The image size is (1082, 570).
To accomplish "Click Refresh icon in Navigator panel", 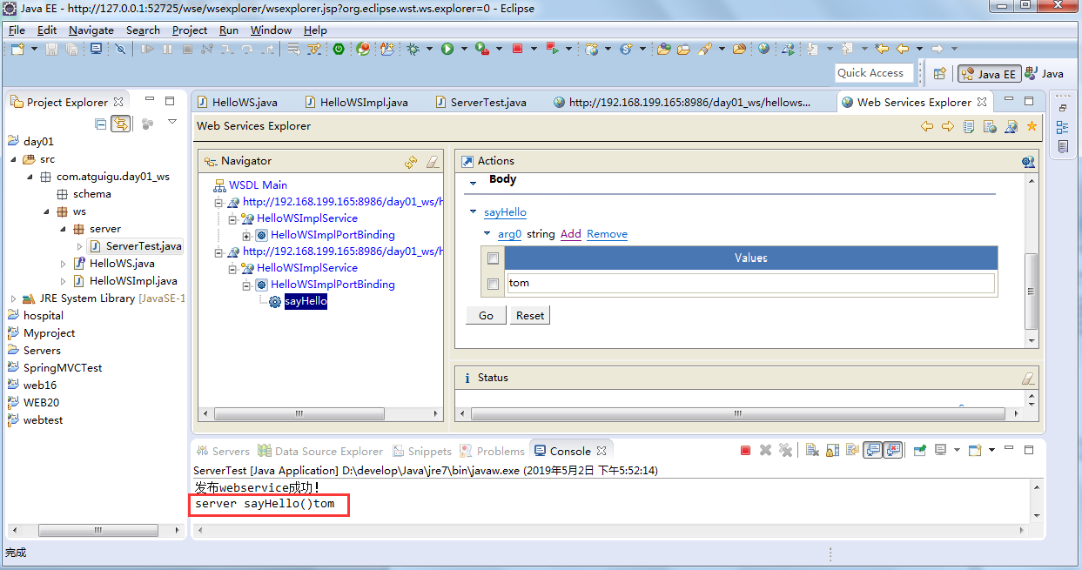I will point(411,161).
